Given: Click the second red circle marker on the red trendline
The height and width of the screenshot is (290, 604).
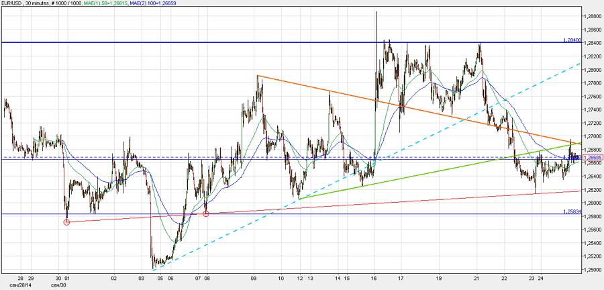Looking at the screenshot, I should (206, 213).
